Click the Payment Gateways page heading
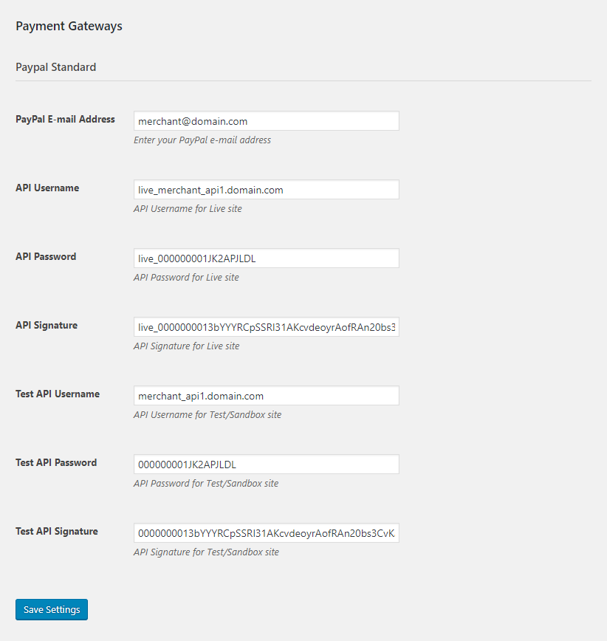 [69, 26]
